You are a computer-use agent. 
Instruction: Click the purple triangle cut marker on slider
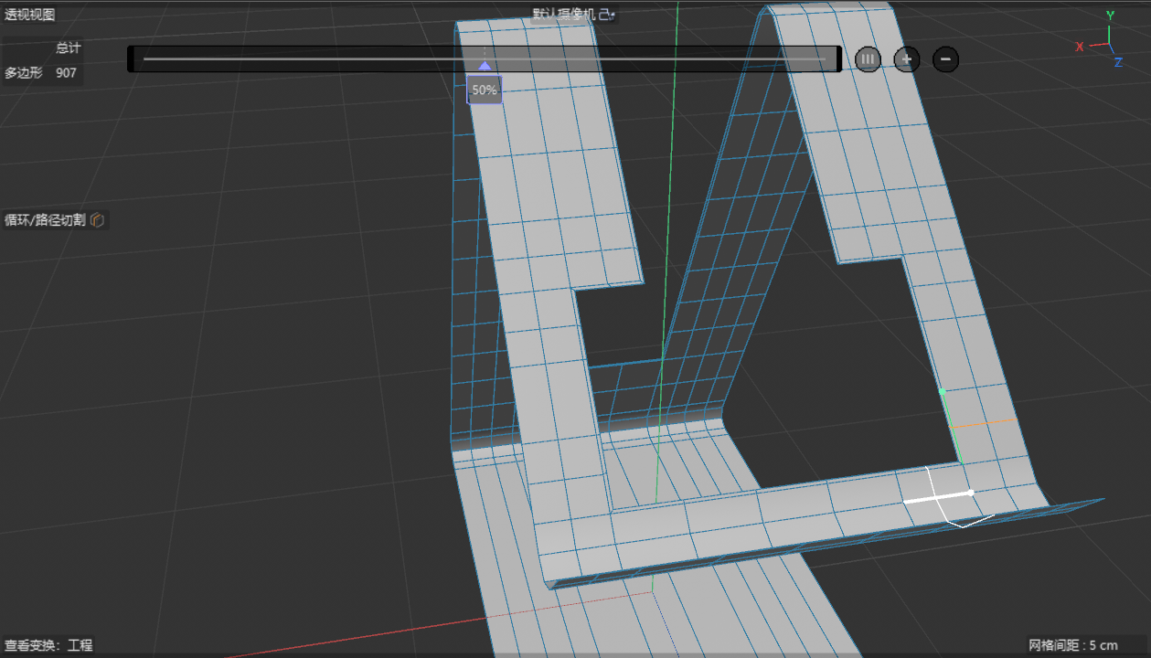(485, 66)
